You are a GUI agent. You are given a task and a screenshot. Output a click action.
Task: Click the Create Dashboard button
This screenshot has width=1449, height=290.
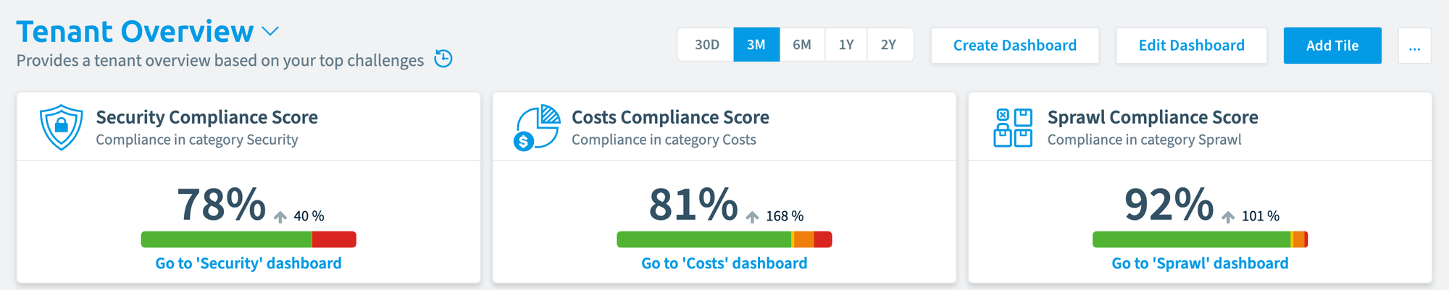click(x=1015, y=46)
